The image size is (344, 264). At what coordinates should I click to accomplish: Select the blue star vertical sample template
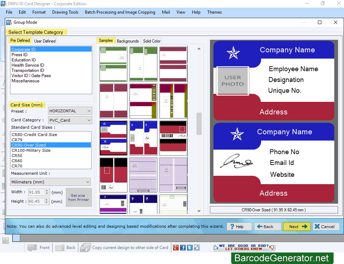(x=143, y=138)
